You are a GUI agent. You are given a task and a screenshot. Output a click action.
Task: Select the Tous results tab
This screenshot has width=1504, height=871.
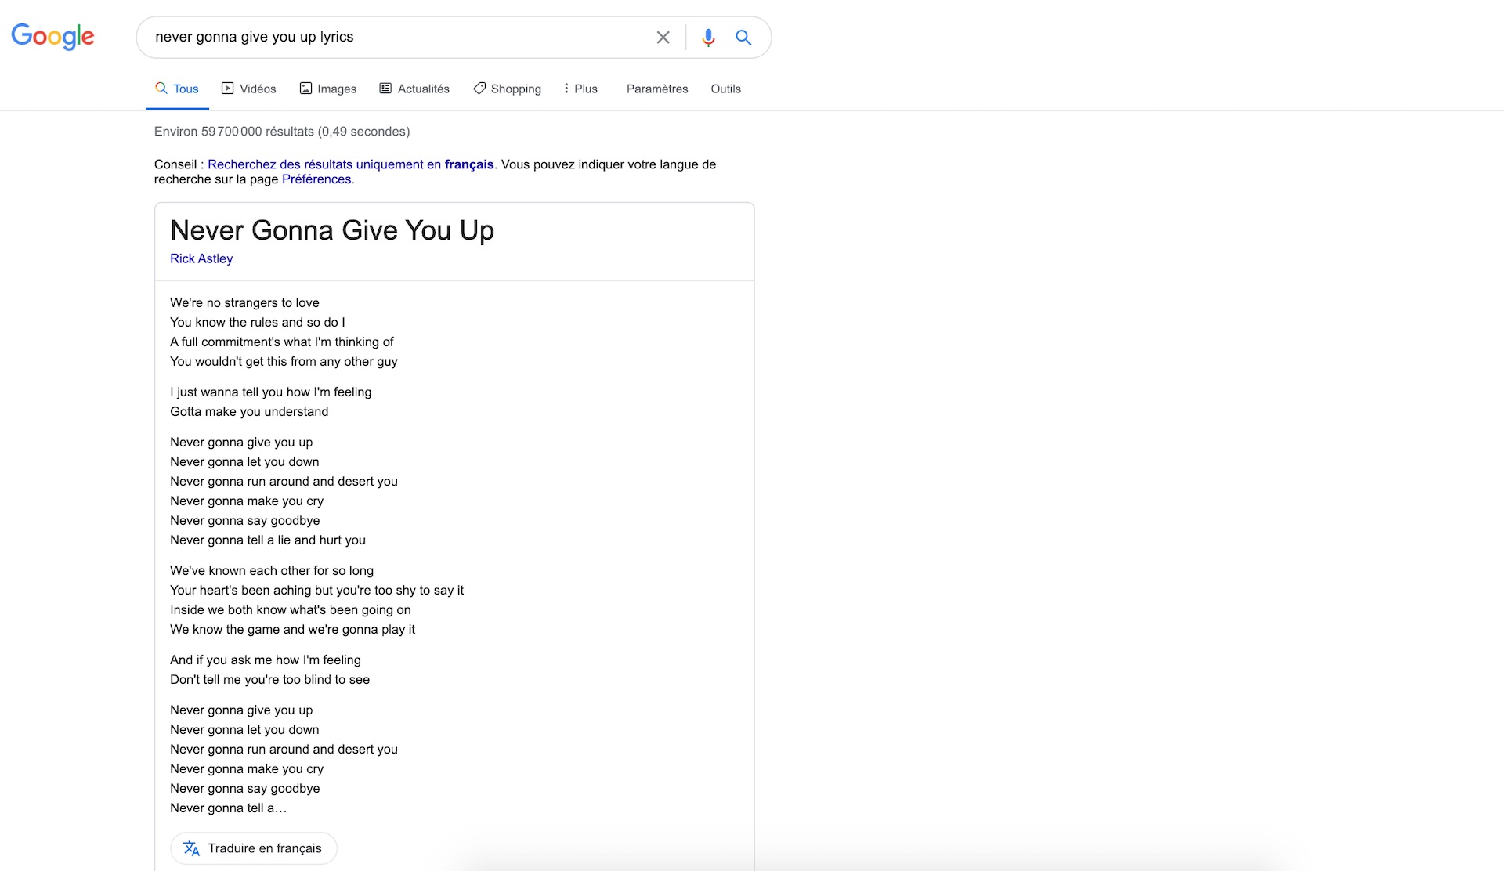(177, 89)
